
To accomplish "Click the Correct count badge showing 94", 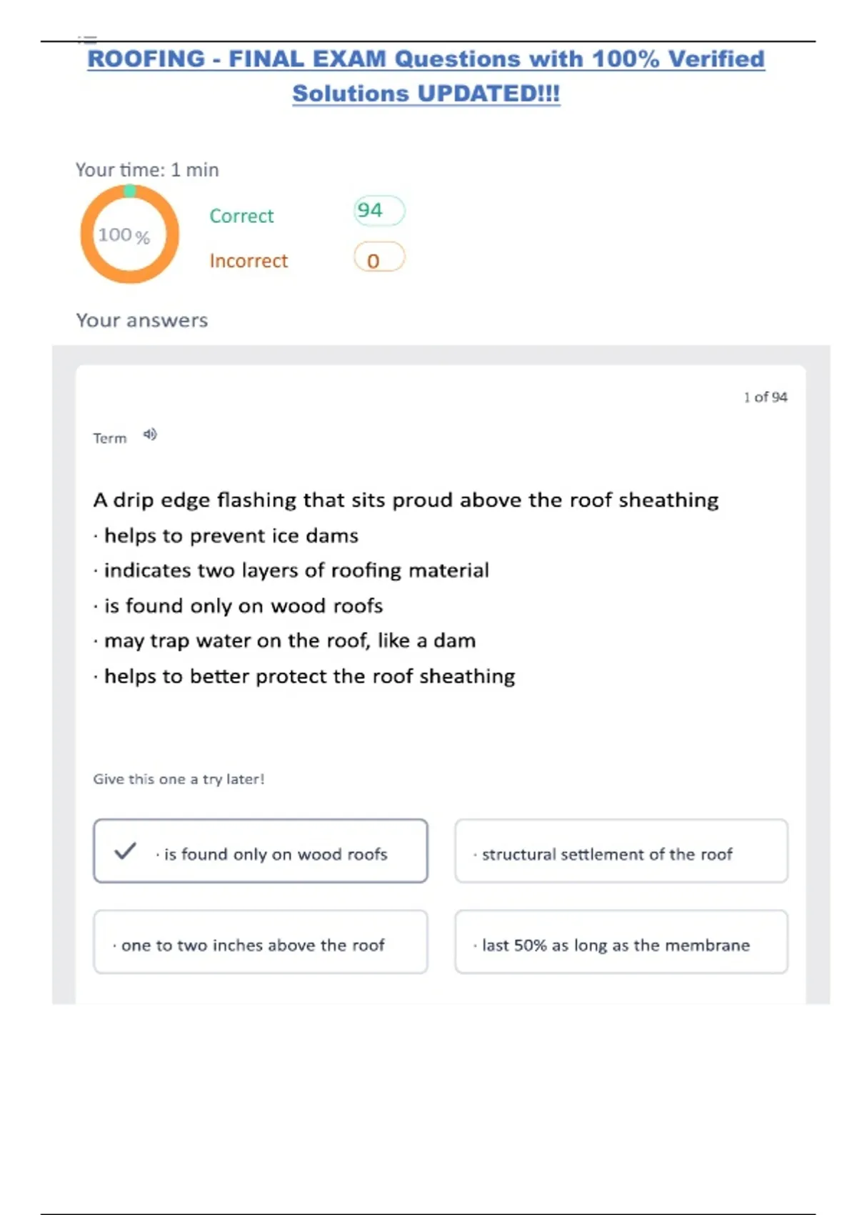I will (x=379, y=211).
